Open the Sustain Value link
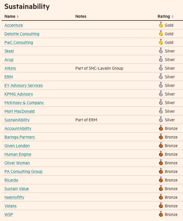The image size is (183, 221). tap(17, 189)
